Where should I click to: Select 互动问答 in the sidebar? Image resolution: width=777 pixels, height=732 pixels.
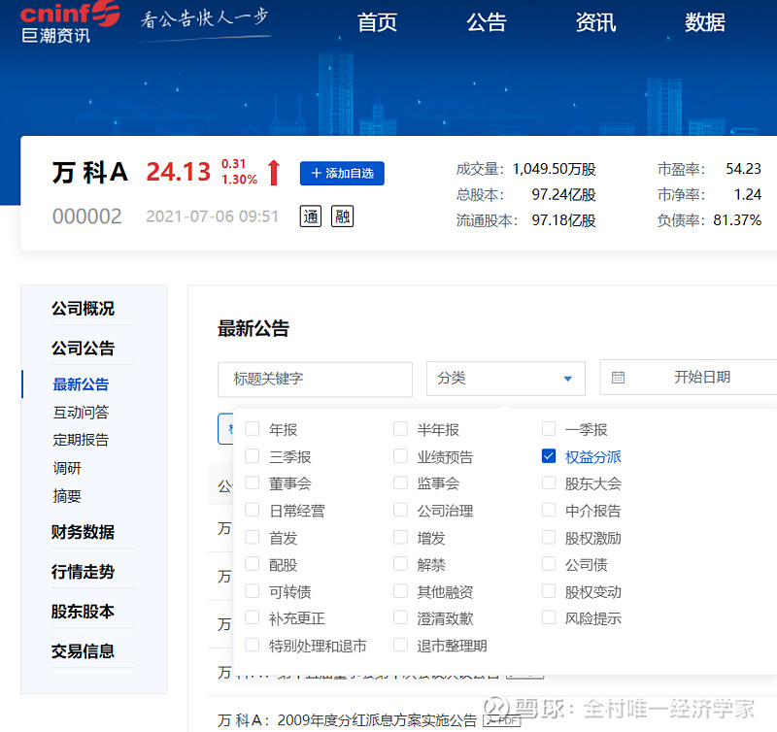point(81,412)
